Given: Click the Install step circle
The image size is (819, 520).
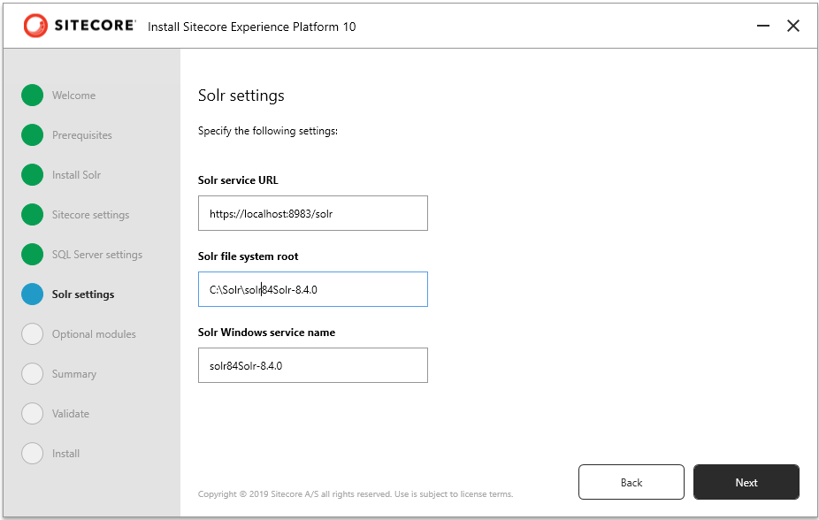Looking at the screenshot, I should click(x=33, y=453).
